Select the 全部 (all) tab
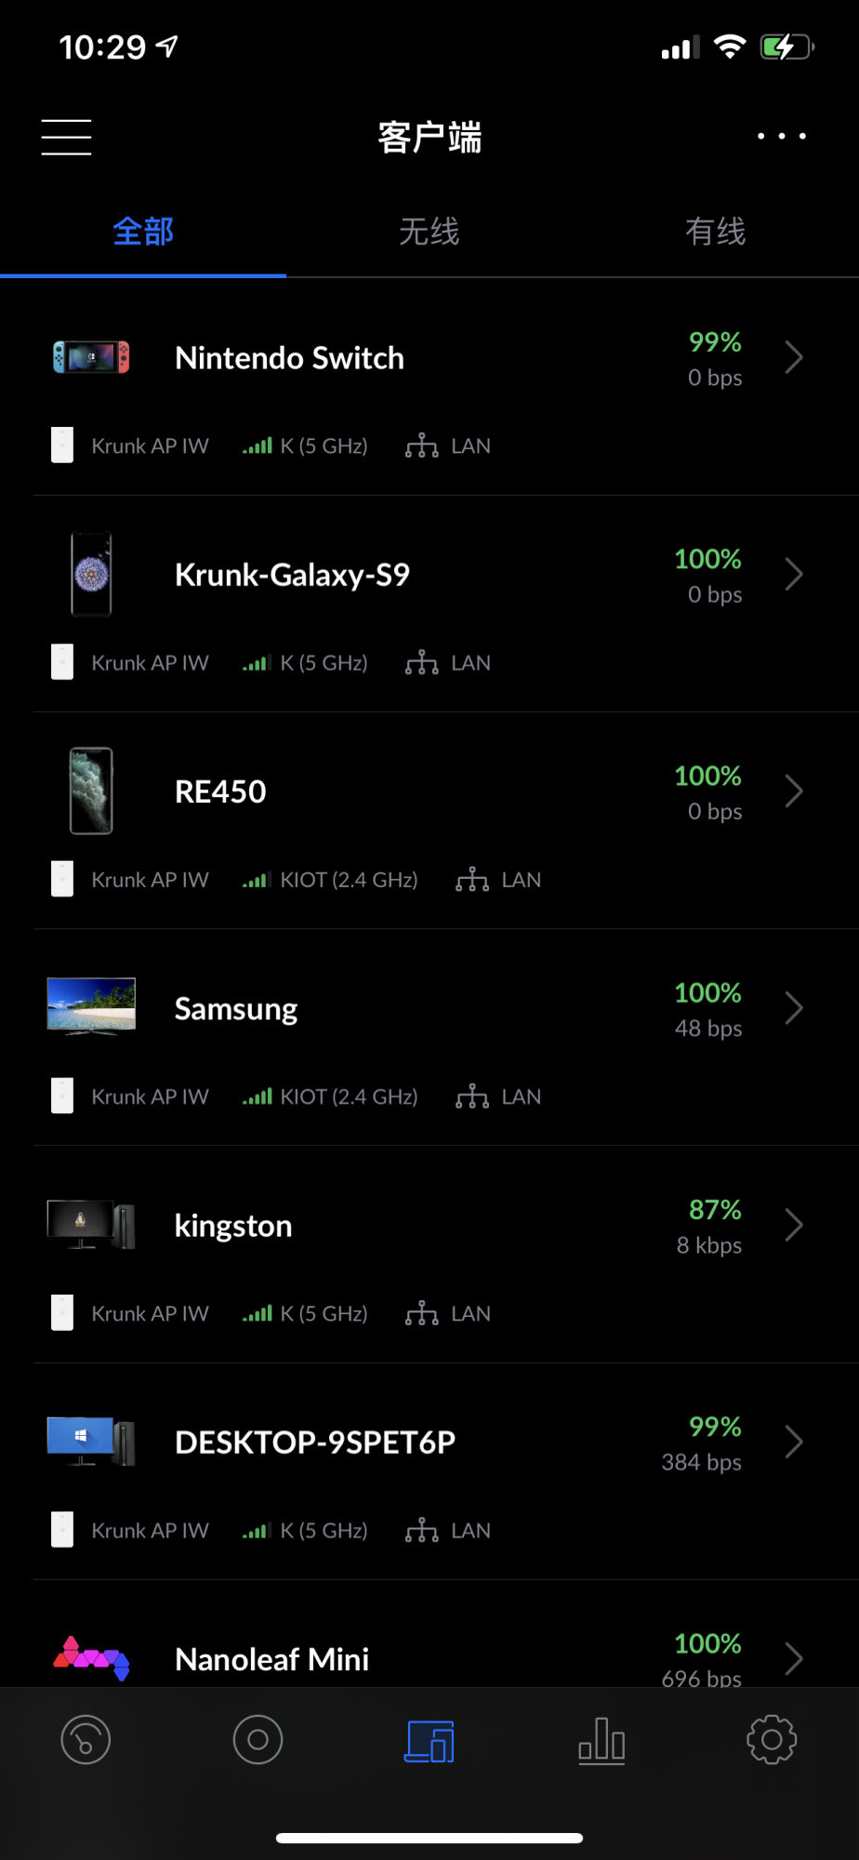Screen dimensions: 859x1860 [x=143, y=232]
